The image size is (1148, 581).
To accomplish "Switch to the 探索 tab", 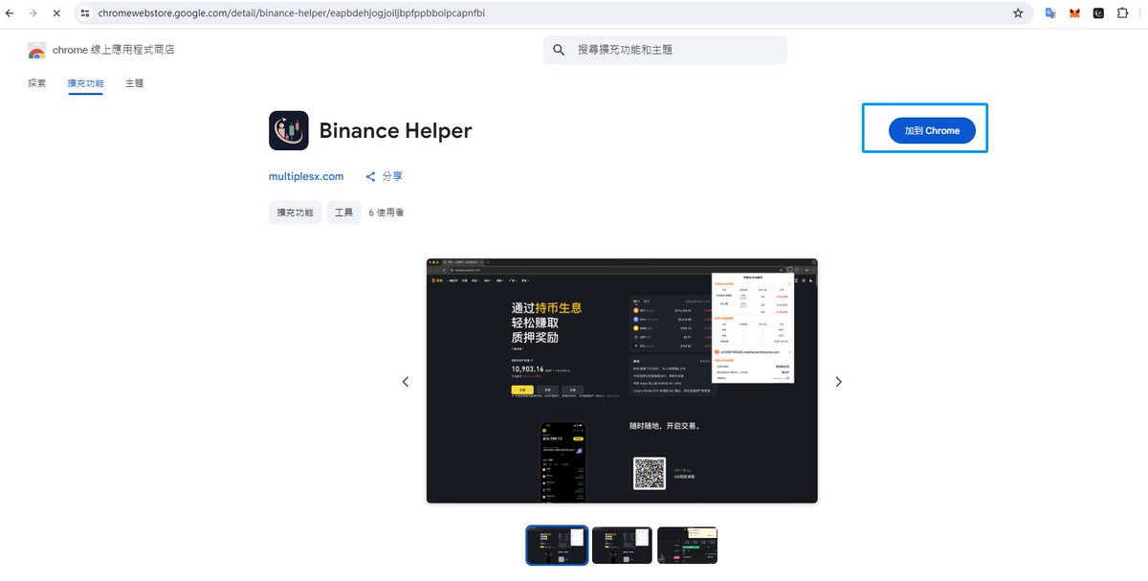I will 37,83.
